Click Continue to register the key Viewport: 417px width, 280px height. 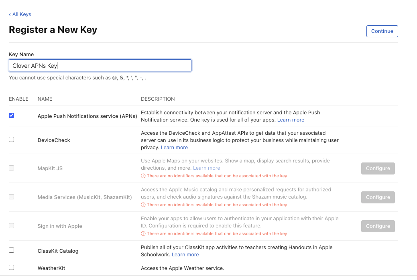pyautogui.click(x=382, y=31)
